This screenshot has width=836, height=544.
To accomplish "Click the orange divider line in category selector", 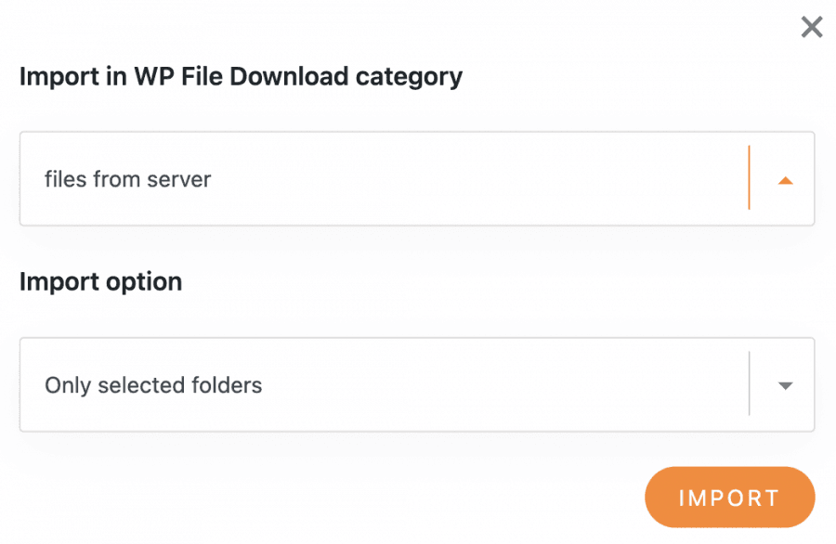I will pyautogui.click(x=749, y=178).
